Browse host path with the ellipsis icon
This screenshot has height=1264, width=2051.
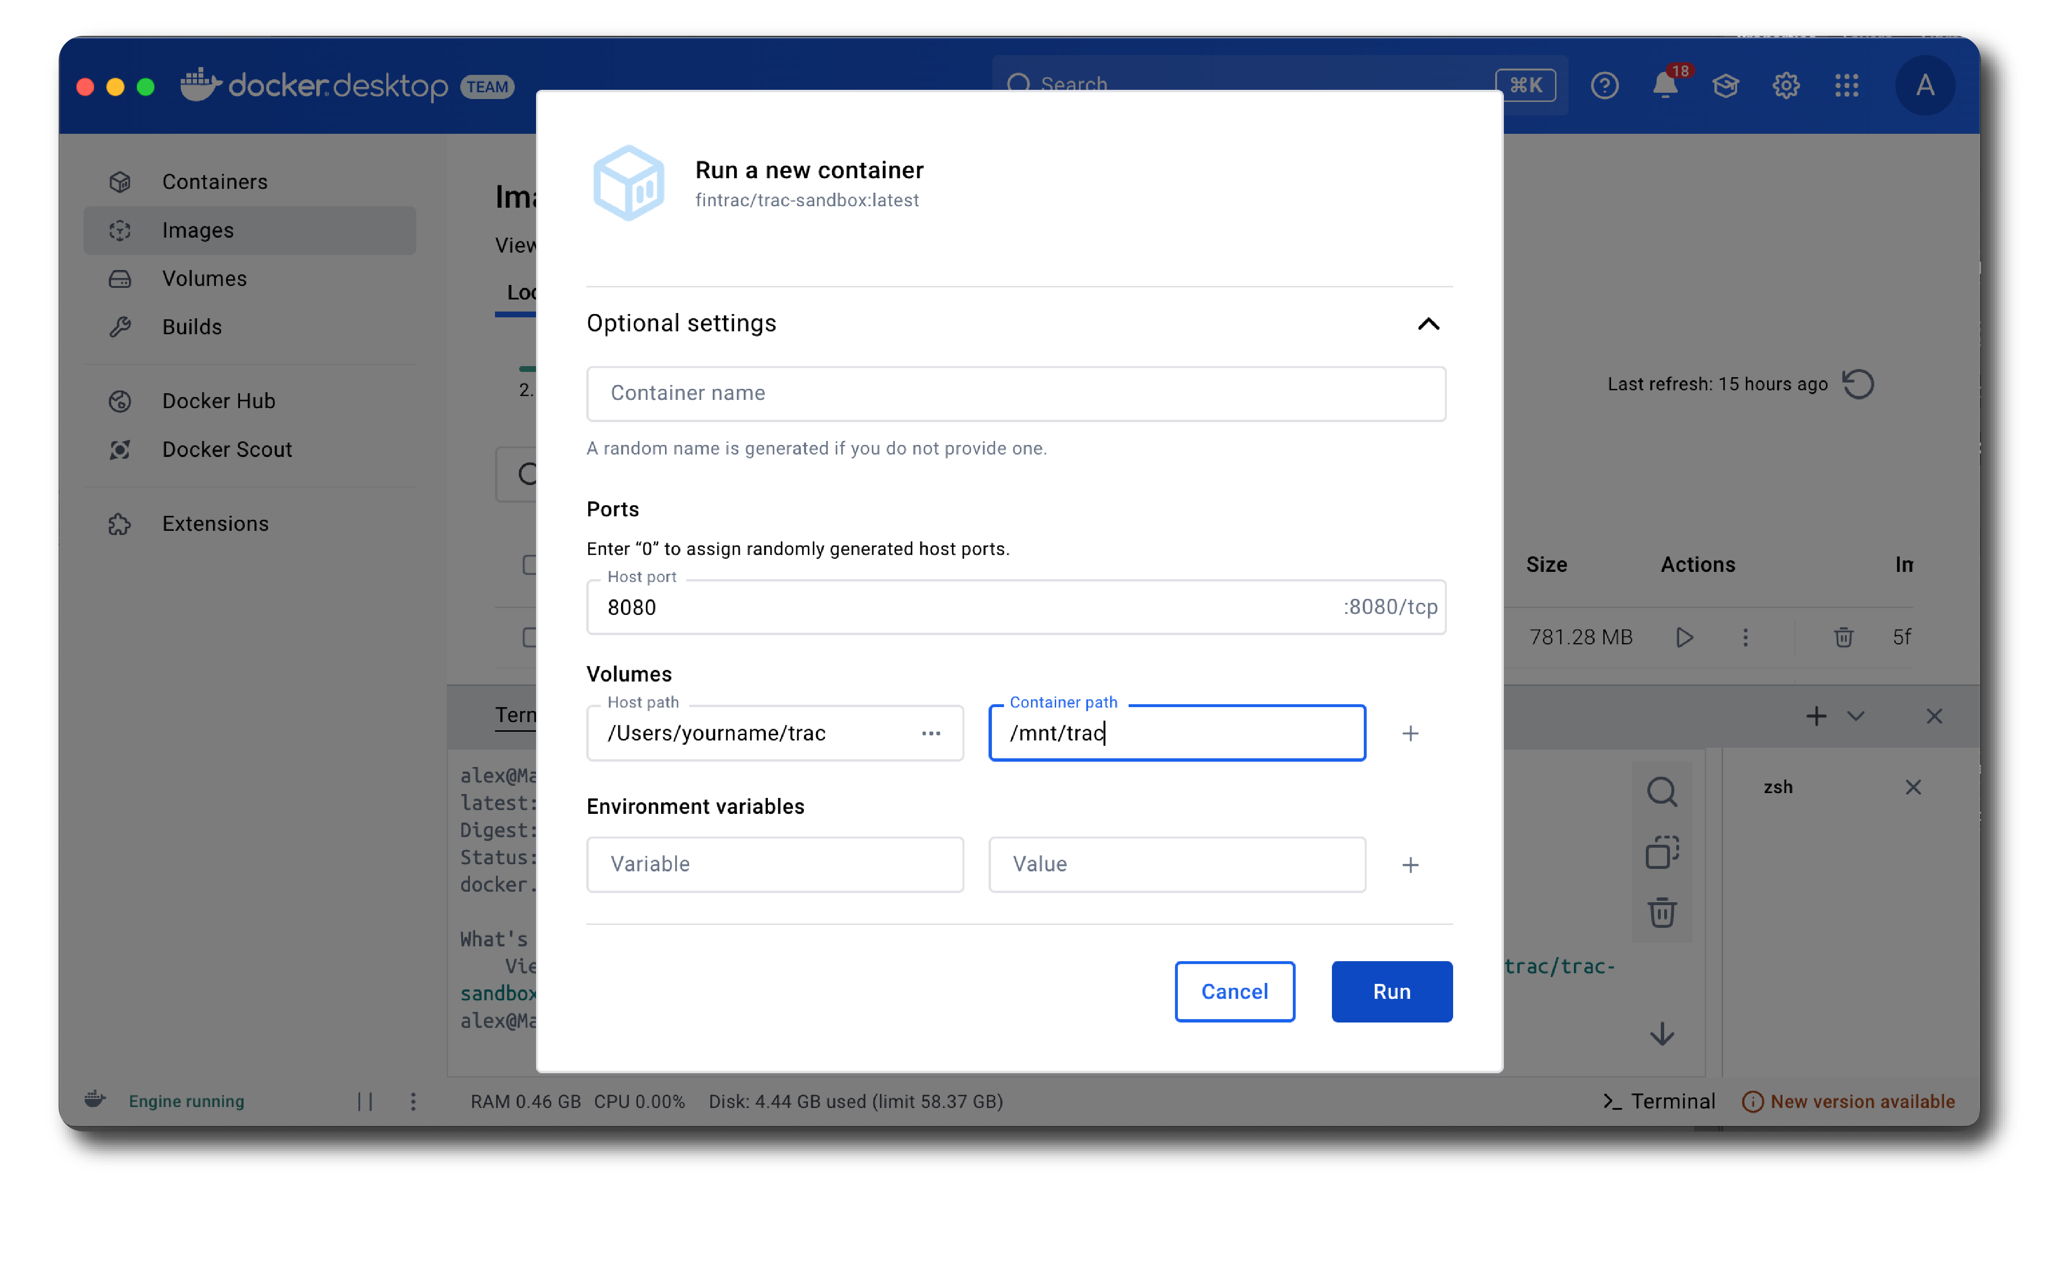click(x=931, y=733)
